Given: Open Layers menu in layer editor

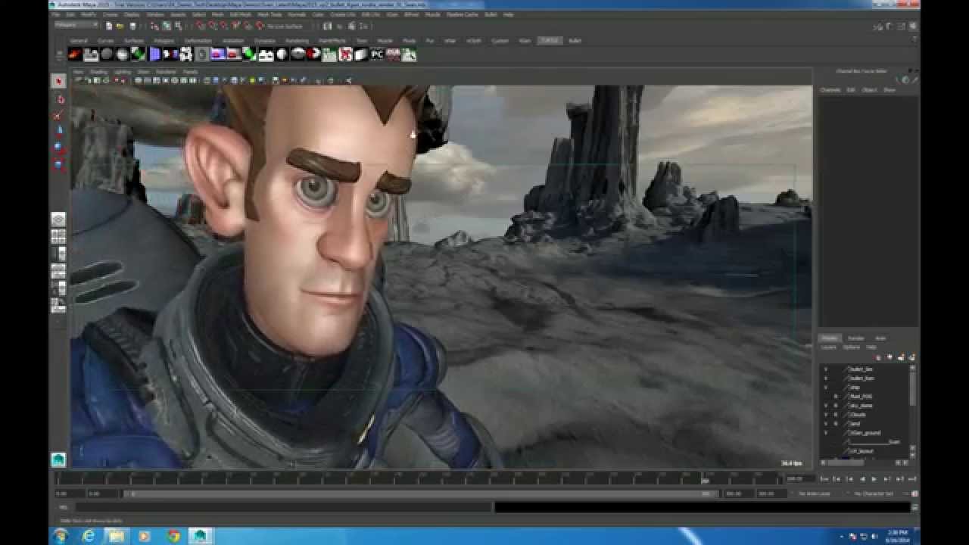Looking at the screenshot, I should click(829, 347).
